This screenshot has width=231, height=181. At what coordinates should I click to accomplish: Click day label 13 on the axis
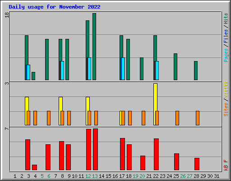click(x=95, y=176)
